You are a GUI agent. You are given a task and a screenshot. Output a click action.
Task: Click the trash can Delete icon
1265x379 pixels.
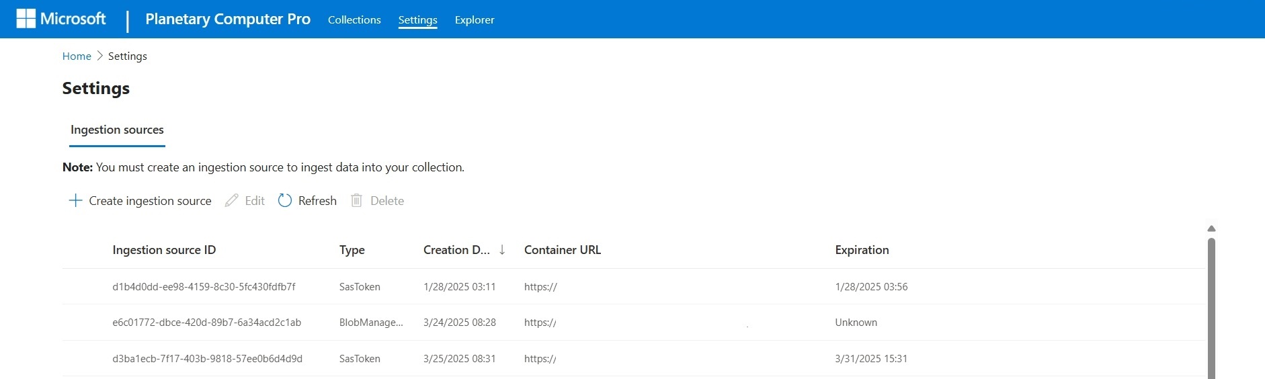(357, 200)
